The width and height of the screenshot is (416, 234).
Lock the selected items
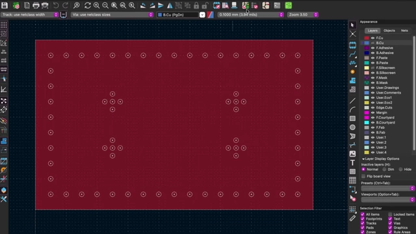click(x=196, y=5)
